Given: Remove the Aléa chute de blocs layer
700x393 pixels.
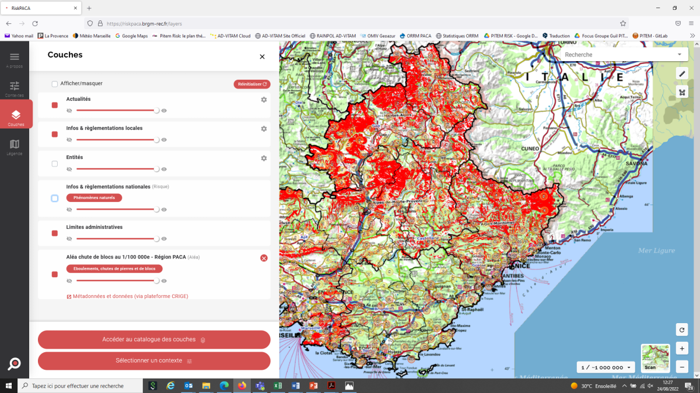Looking at the screenshot, I should coord(264,258).
